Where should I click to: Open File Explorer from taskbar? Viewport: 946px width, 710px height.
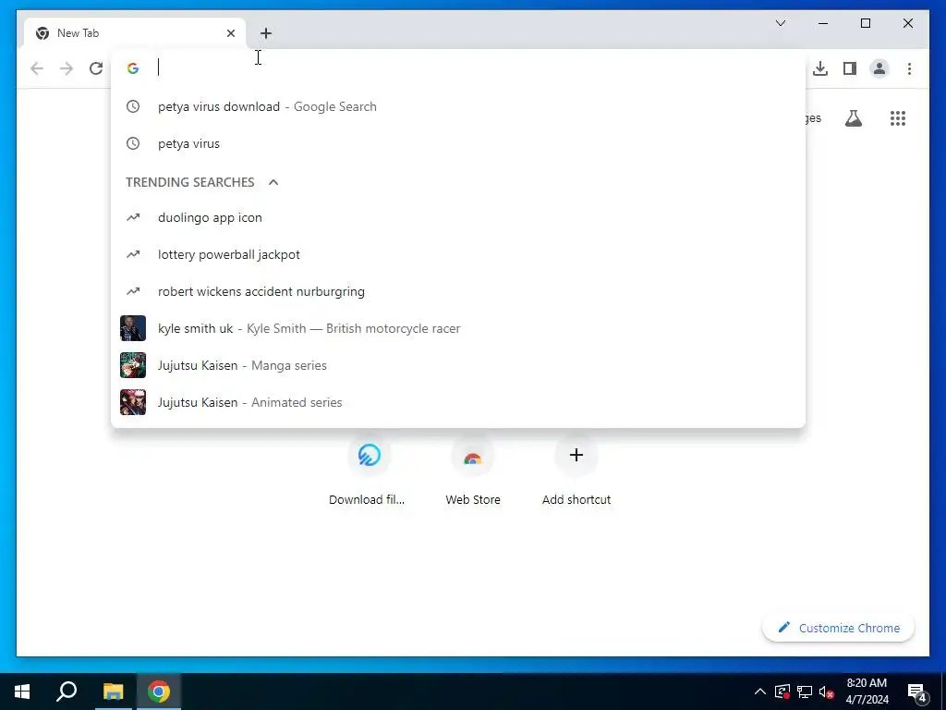[113, 692]
